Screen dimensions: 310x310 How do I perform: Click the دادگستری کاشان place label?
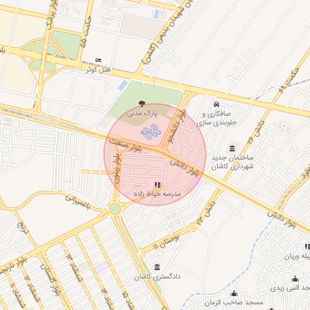click(157, 277)
